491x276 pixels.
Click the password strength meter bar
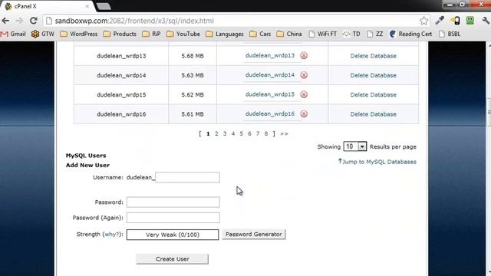(173, 235)
